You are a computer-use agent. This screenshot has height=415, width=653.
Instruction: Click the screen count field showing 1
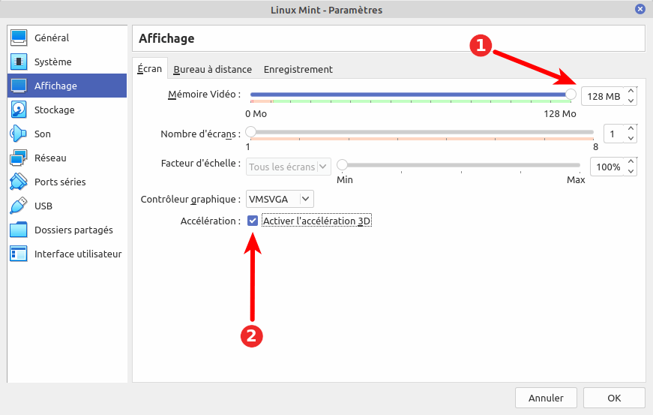coord(614,134)
